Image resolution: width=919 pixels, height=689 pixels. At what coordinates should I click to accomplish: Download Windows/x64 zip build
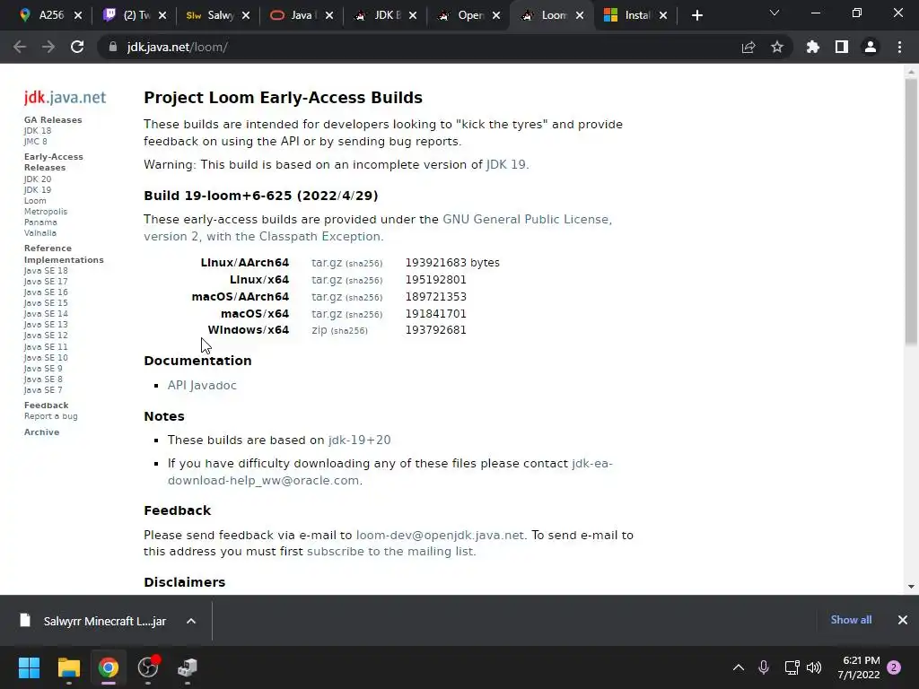click(x=319, y=330)
